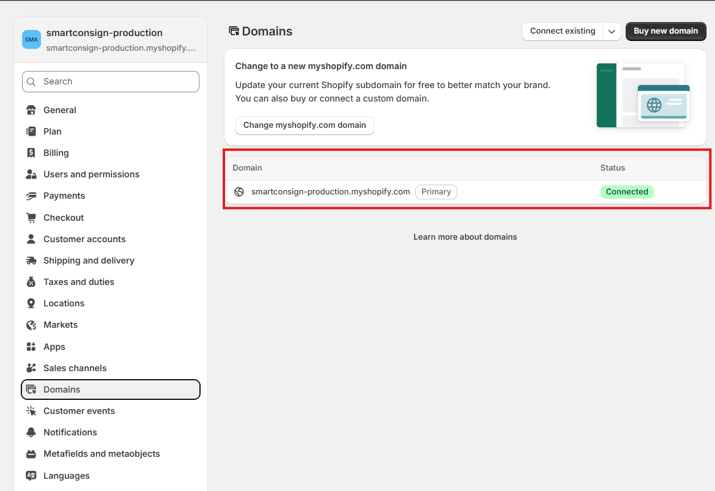Click the Billing receipt icon
Viewport: 715px width, 491px height.
tap(31, 153)
